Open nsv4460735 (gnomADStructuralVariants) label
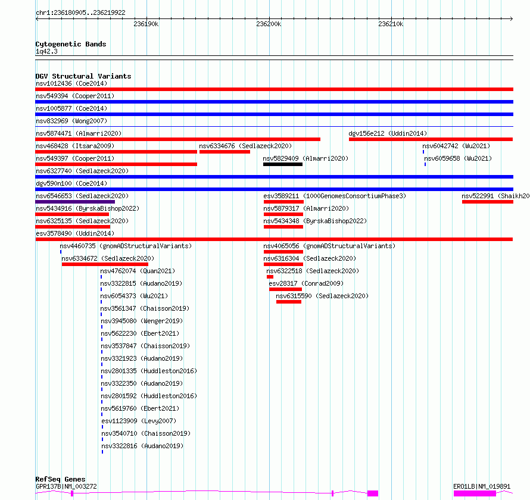 [x=126, y=246]
